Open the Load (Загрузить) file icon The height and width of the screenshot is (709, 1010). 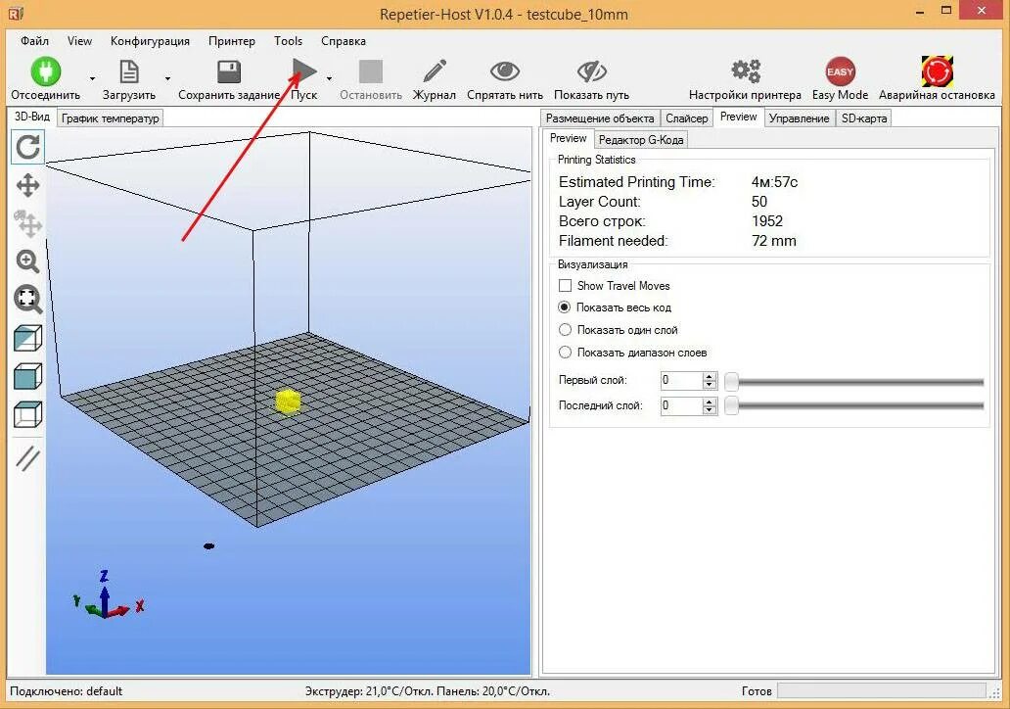pyautogui.click(x=129, y=71)
